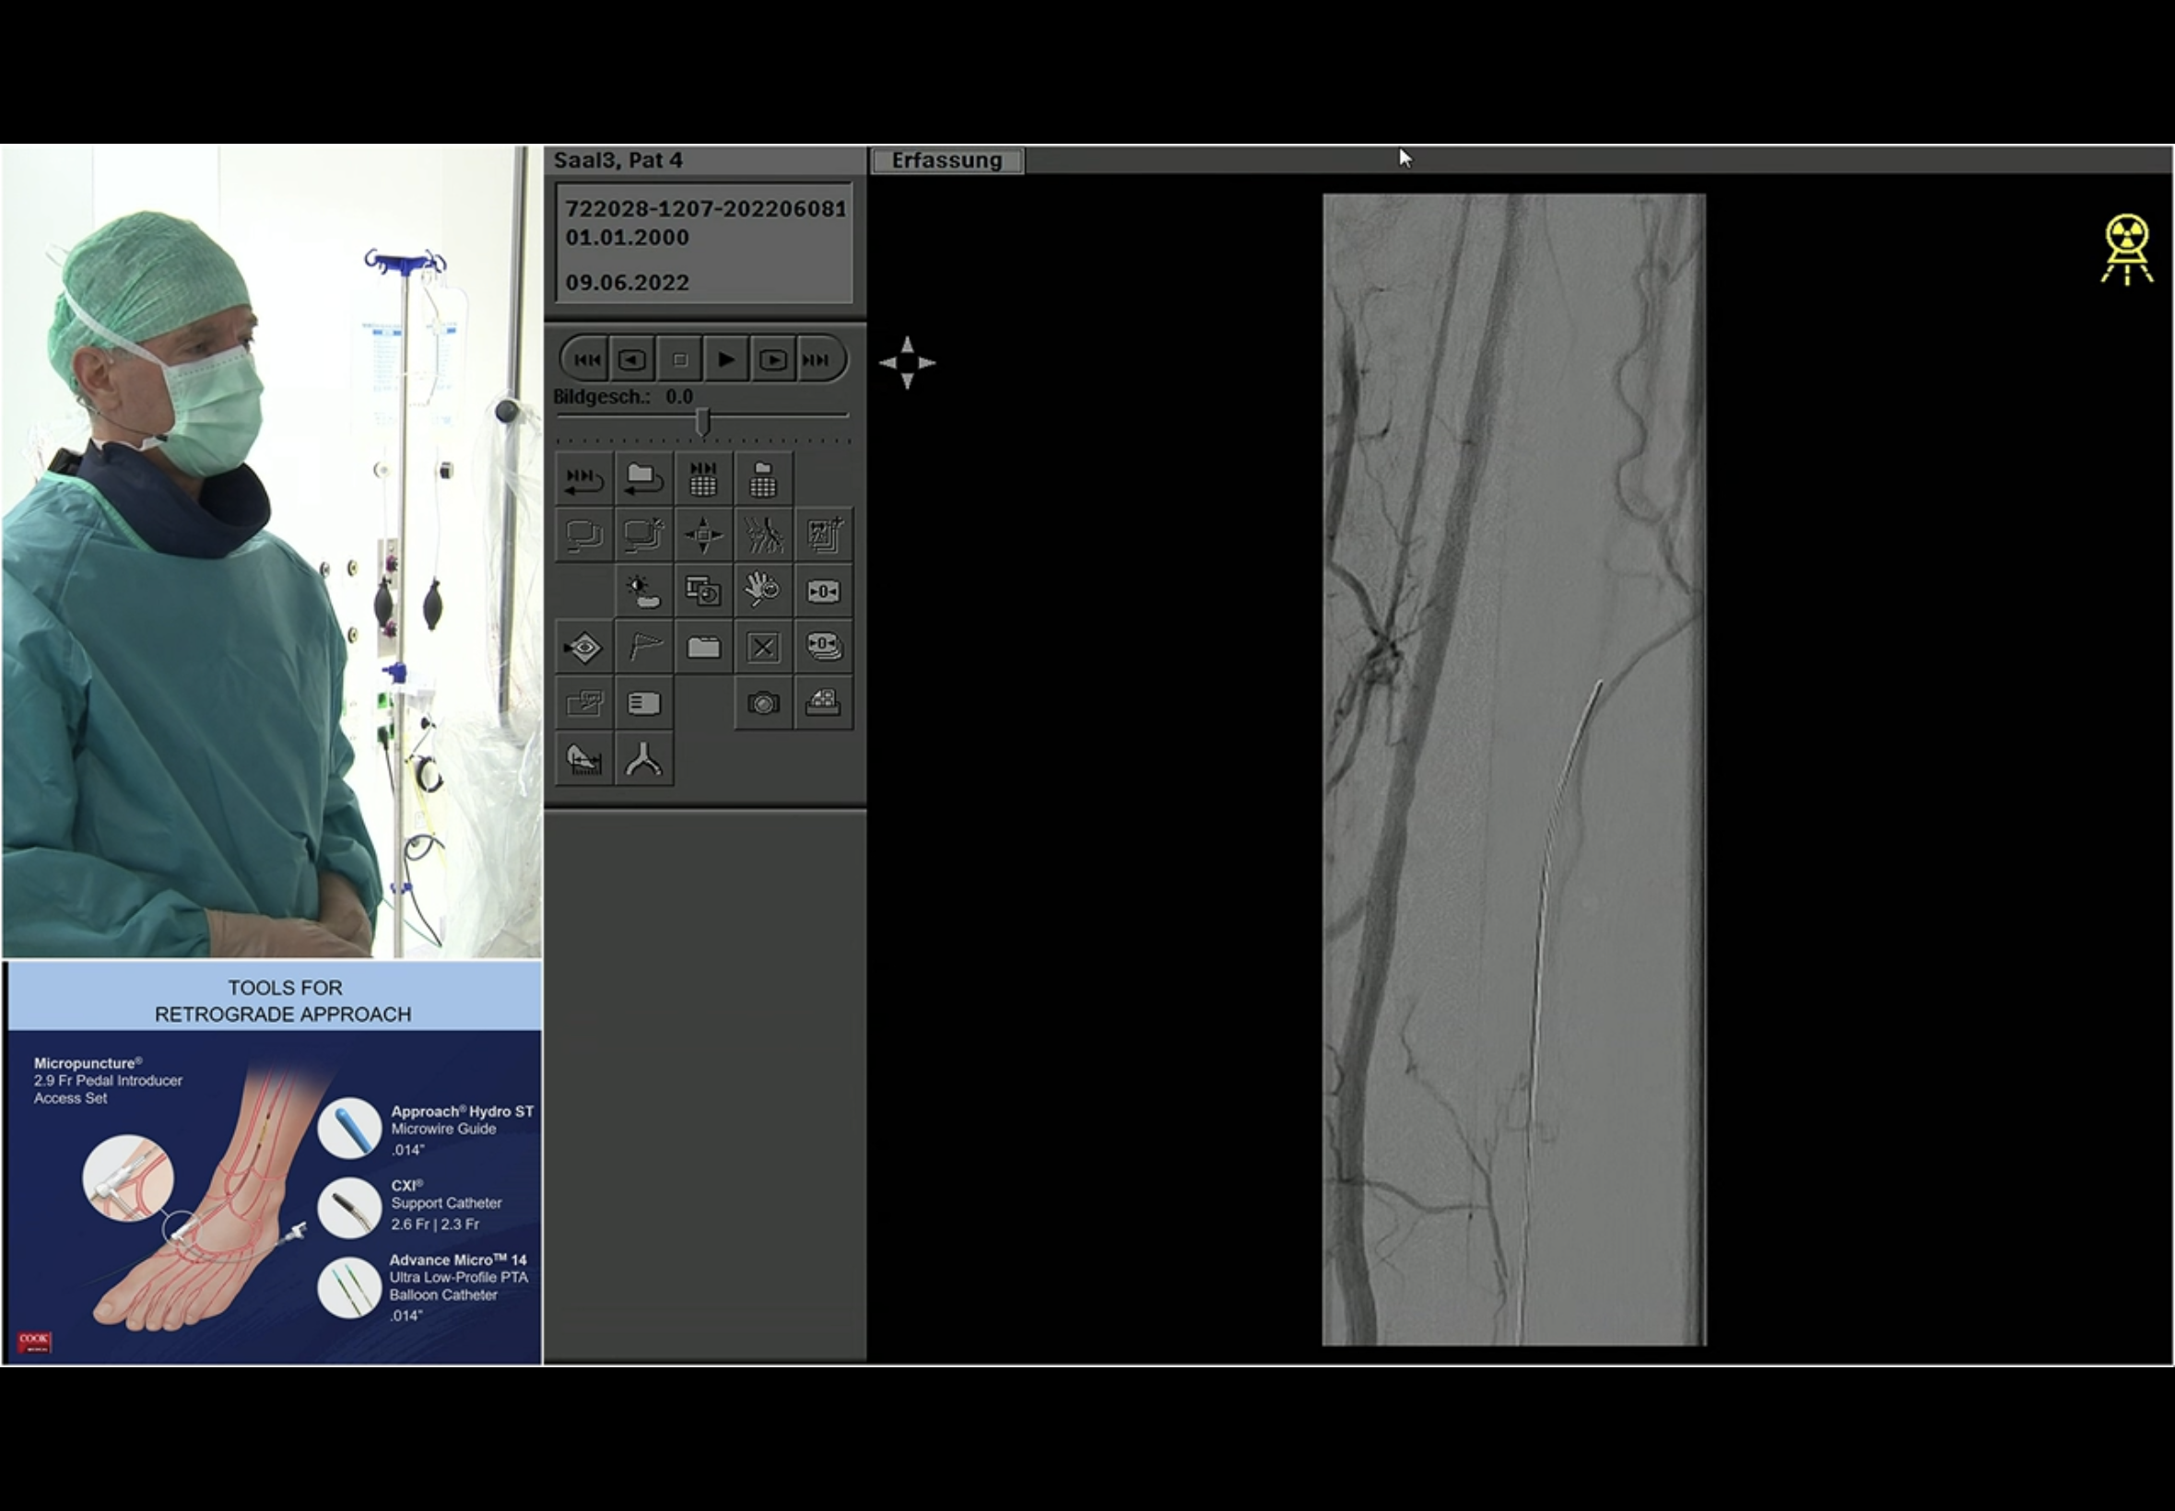
Task: Click the brightness/contrast sun icon
Action: point(644,592)
